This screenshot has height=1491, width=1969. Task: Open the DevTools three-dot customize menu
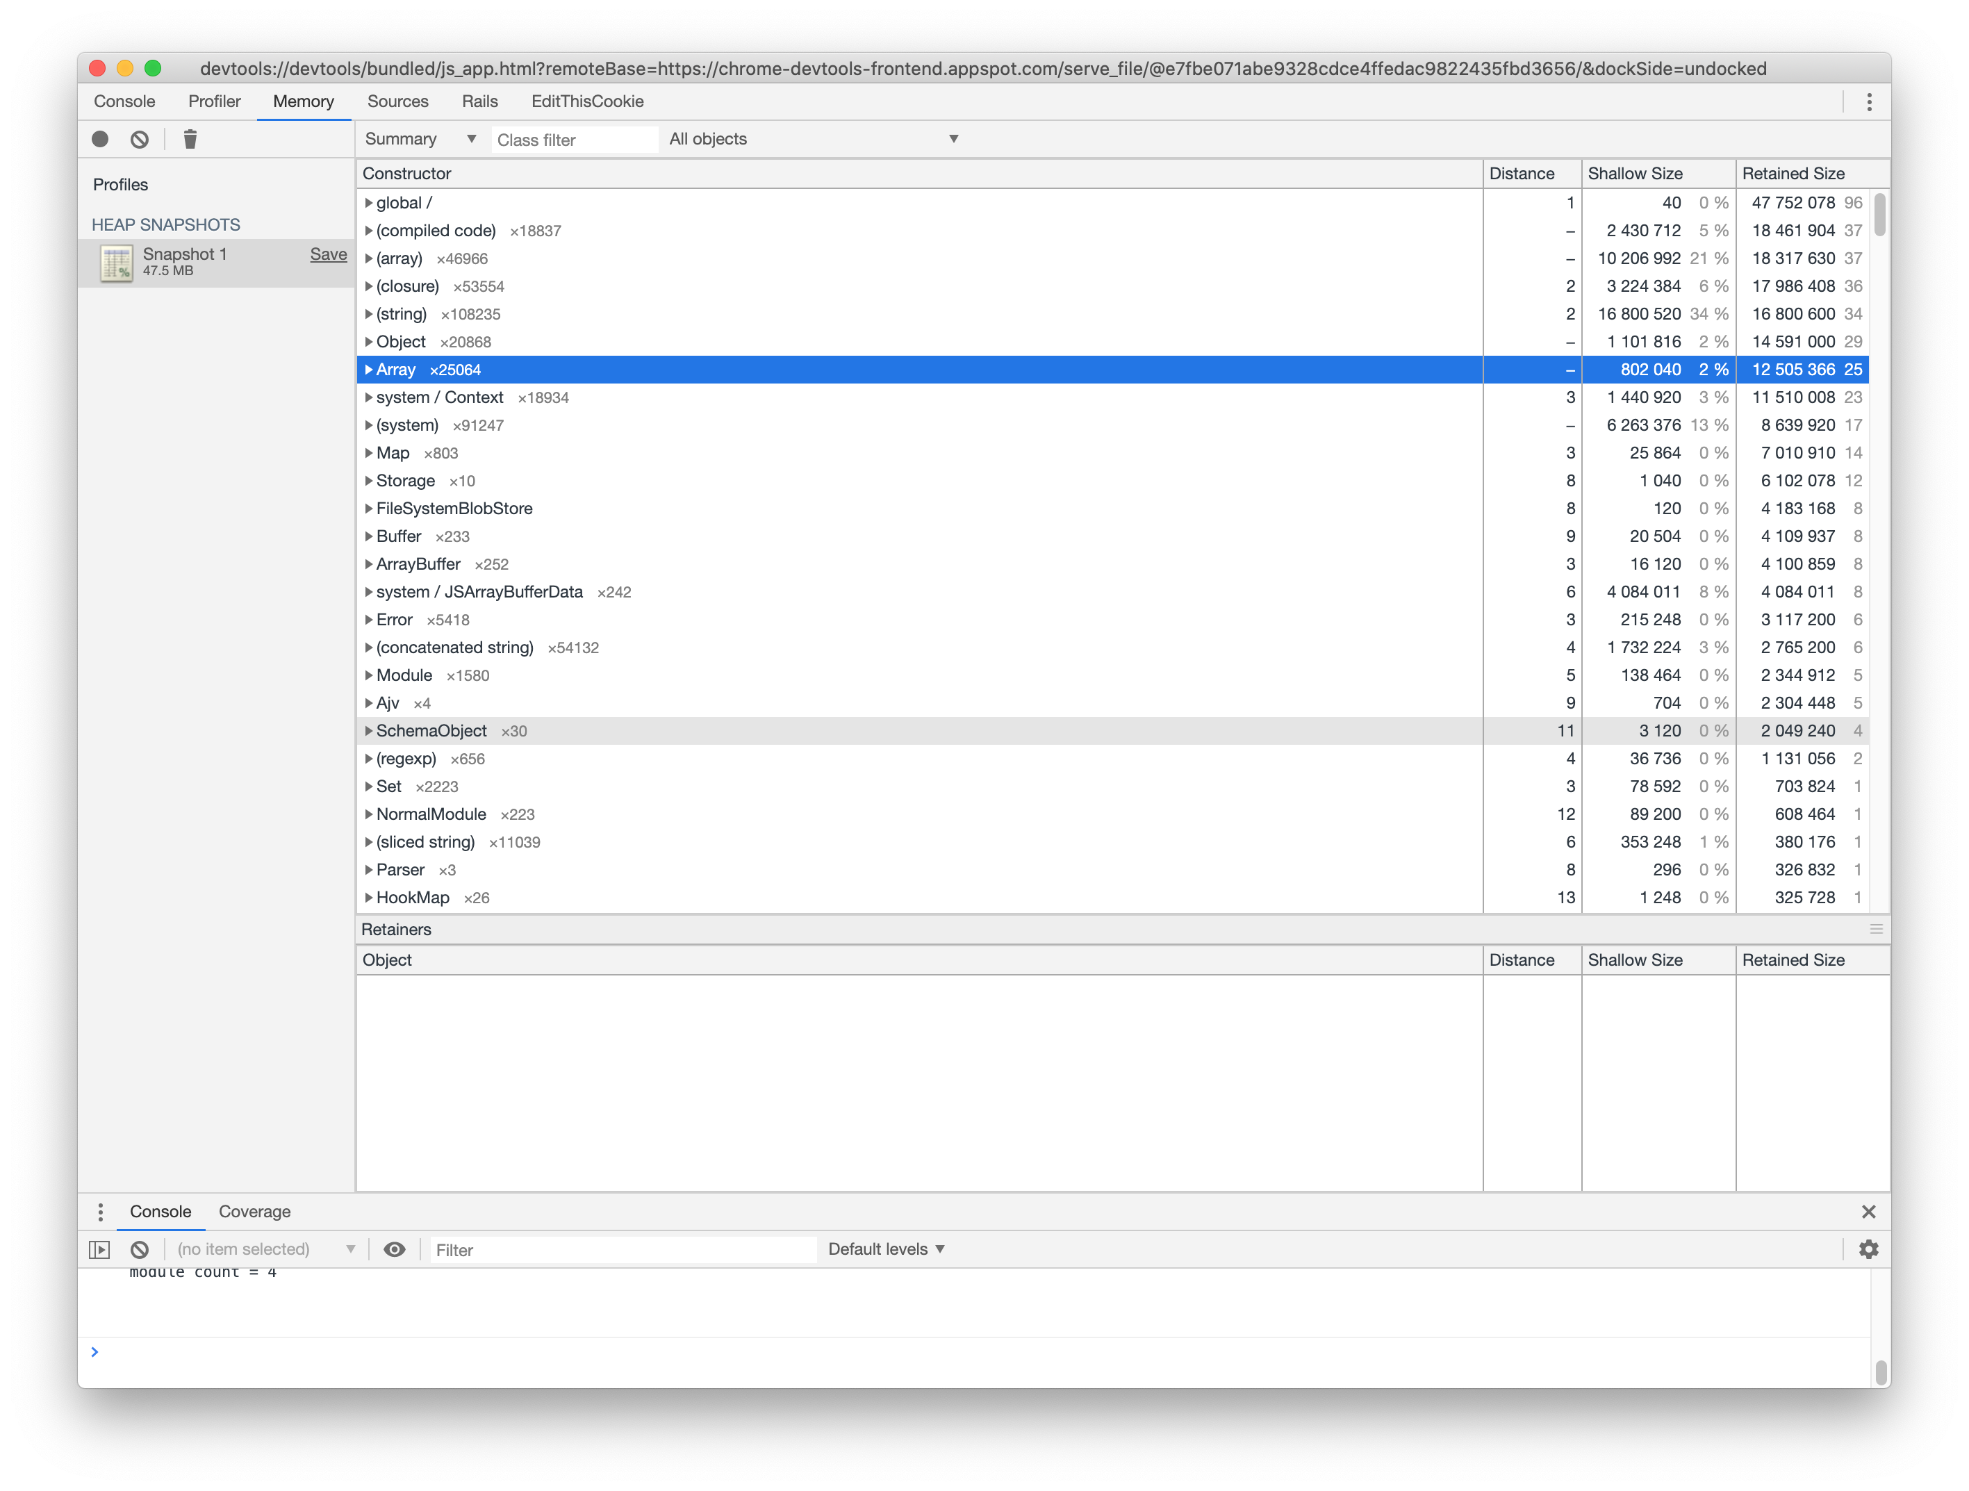[x=1868, y=101]
